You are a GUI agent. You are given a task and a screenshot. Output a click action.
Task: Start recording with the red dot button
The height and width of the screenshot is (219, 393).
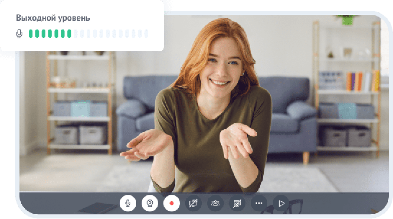coord(172,203)
